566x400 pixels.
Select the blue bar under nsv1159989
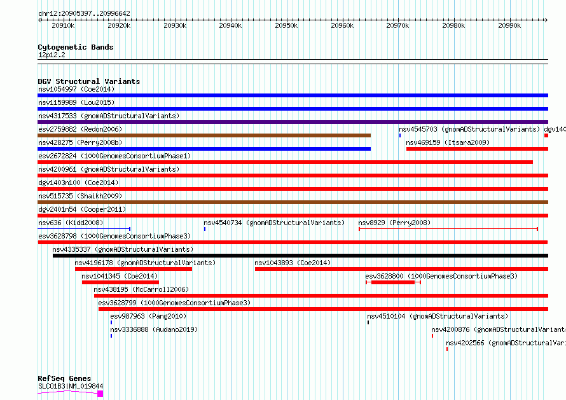click(293, 109)
